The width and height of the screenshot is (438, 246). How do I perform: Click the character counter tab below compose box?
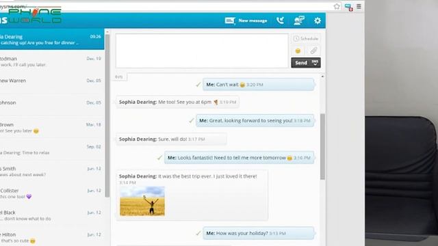119,77
